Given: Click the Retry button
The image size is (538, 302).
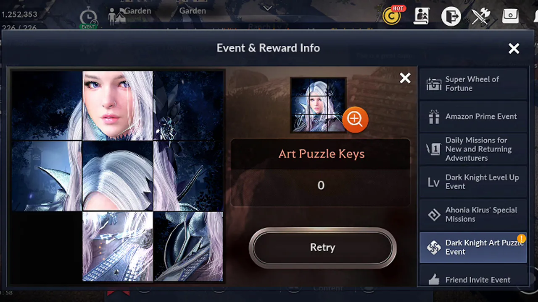Looking at the screenshot, I should pos(322,247).
